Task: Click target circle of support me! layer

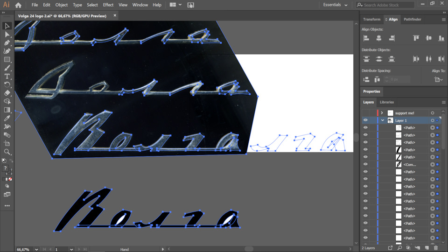Action: tap(433, 113)
